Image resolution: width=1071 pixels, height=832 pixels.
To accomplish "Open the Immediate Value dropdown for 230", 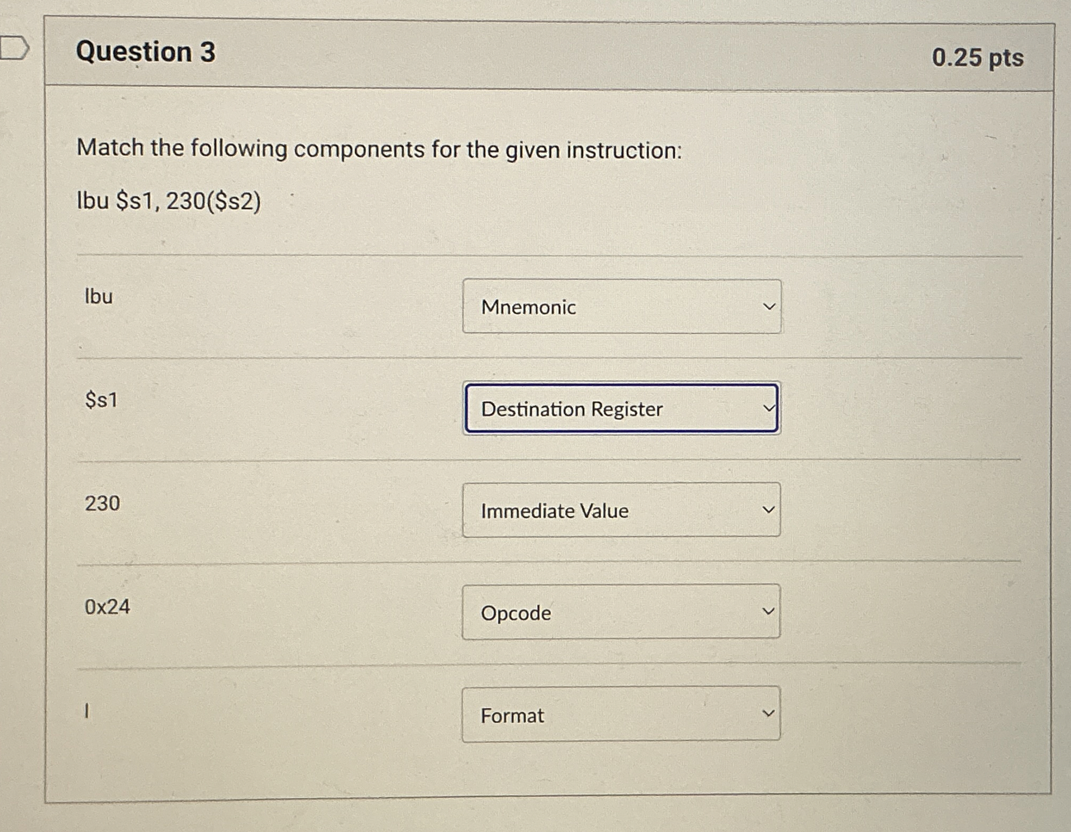I will point(621,510).
